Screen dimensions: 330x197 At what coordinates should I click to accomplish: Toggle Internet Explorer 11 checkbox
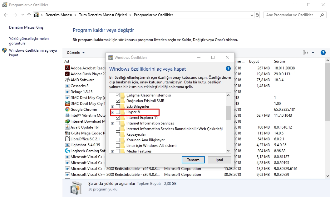[x=118, y=118]
